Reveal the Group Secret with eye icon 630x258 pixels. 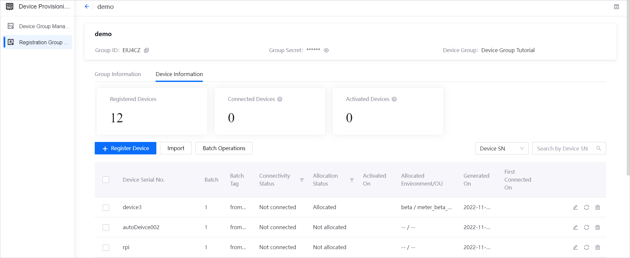[x=326, y=50]
